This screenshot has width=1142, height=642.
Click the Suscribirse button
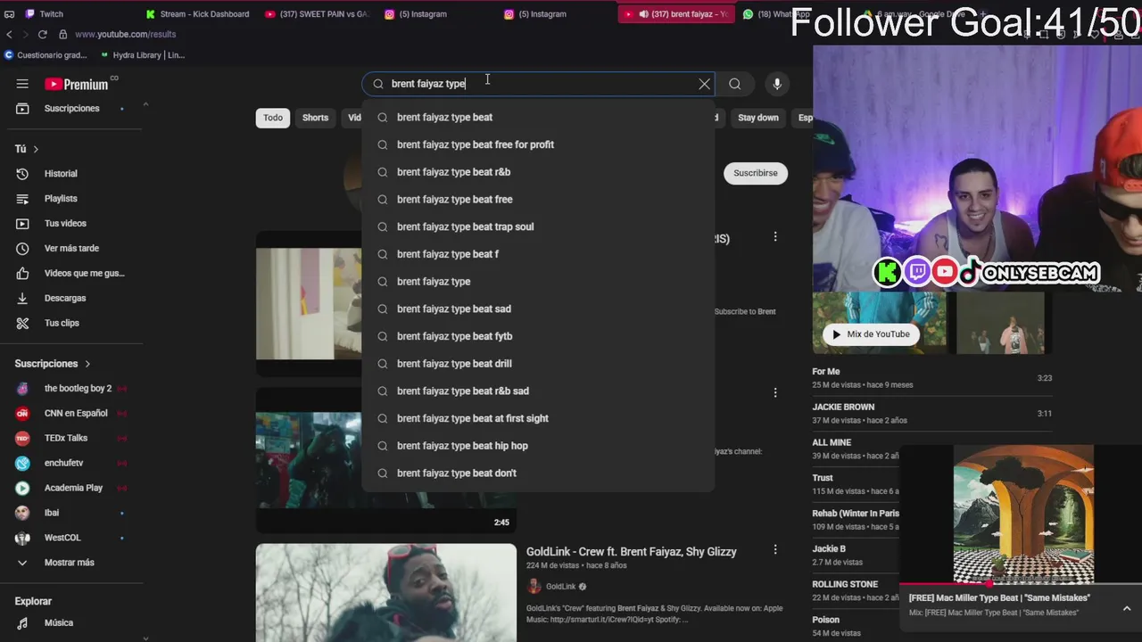pyautogui.click(x=756, y=173)
